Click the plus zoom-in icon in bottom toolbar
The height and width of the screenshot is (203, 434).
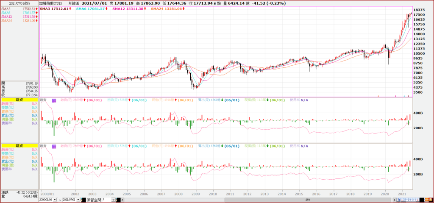pos(410,200)
